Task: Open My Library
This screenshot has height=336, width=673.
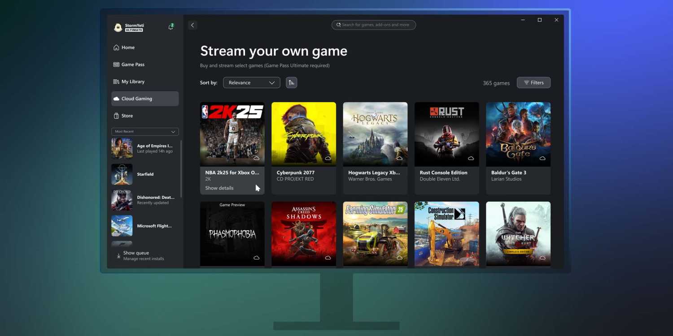Action: (x=133, y=81)
